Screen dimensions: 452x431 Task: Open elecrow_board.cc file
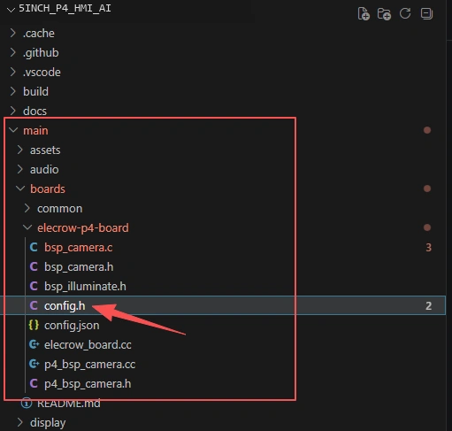coord(88,345)
